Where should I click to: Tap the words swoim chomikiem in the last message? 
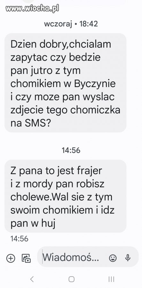[x=52, y=210]
